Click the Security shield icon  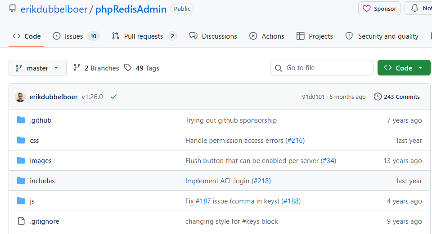(x=349, y=36)
